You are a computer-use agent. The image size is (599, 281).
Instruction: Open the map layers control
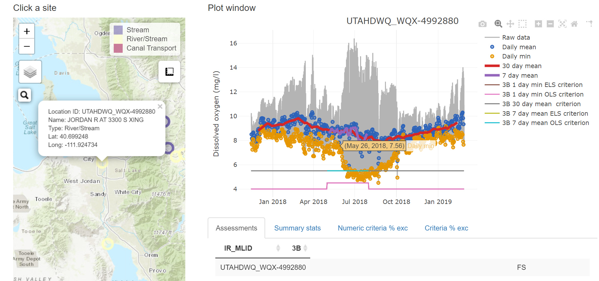[x=30, y=72]
